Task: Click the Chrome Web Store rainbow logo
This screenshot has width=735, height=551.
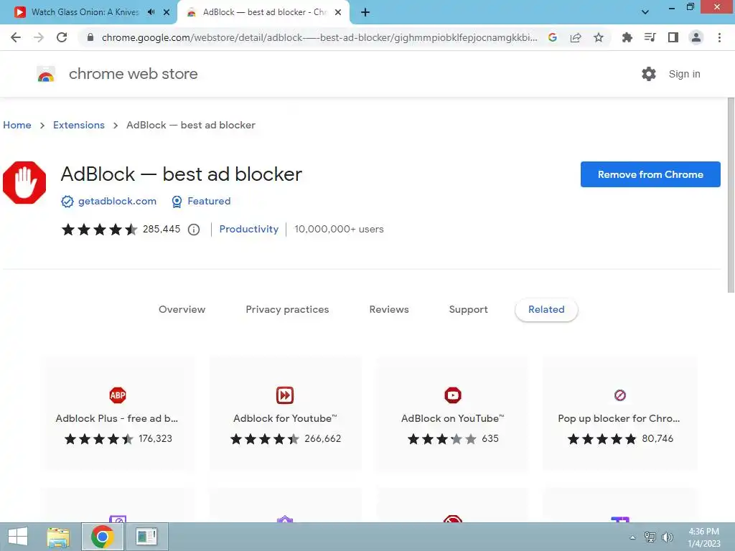Action: click(46, 74)
